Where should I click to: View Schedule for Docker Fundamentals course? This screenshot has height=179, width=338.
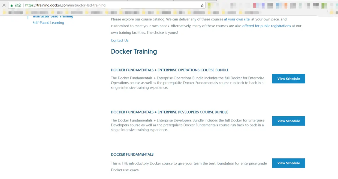pyautogui.click(x=288, y=163)
